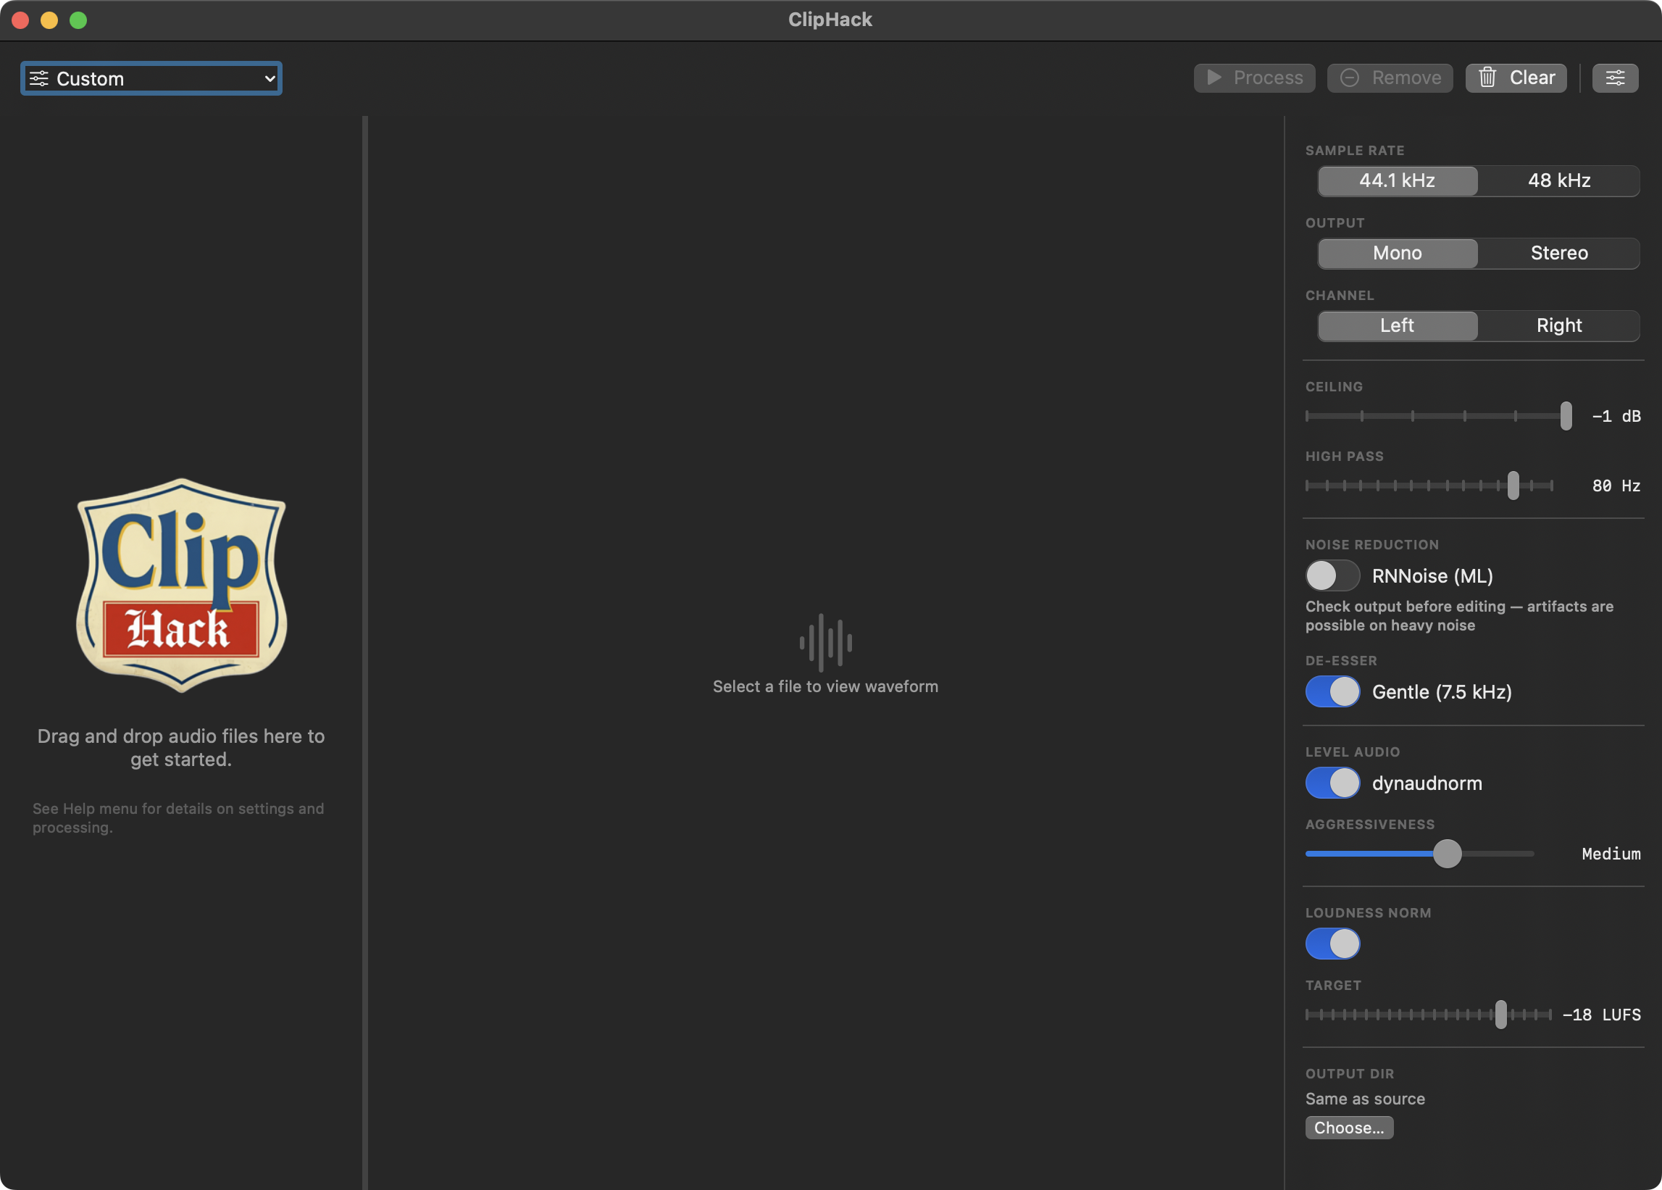The height and width of the screenshot is (1190, 1662).
Task: Disable the Gentle (7.5 kHz) de-esser toggle
Action: tap(1332, 691)
